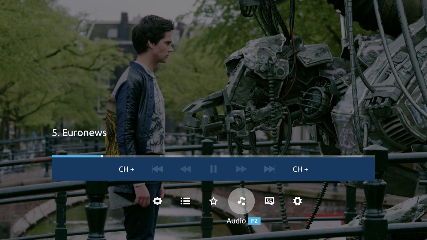Image resolution: width=427 pixels, height=240 pixels.
Task: Skip to the next track
Action: coord(269,169)
